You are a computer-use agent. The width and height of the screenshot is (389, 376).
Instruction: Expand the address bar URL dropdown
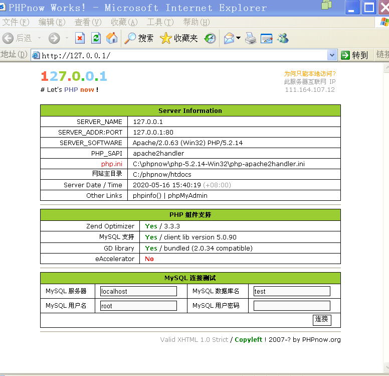[x=332, y=55]
